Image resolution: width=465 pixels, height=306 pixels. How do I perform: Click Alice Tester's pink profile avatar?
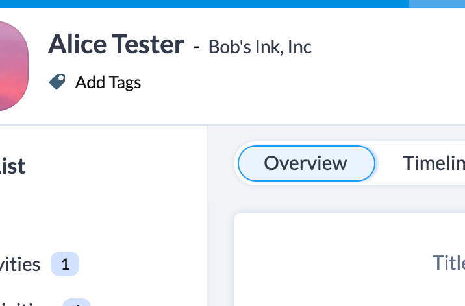14,65
